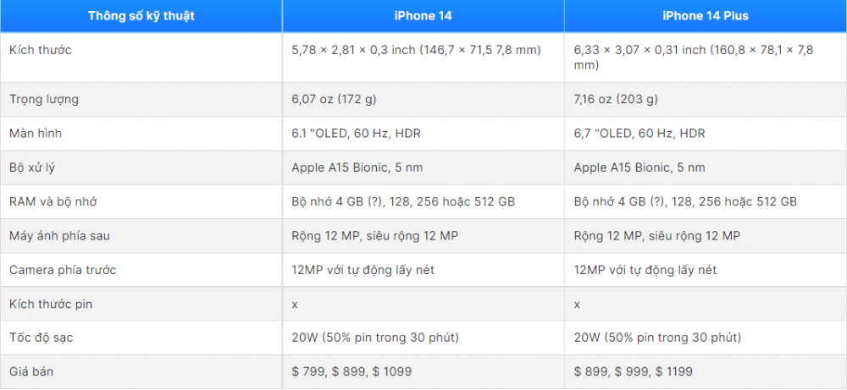Click the 'Máy ảnh phía sau' row label
This screenshot has width=847, height=390.
pyautogui.click(x=60, y=236)
